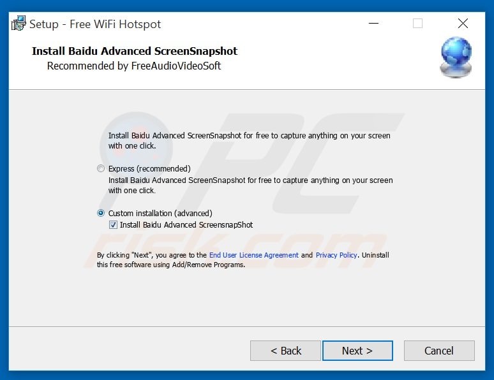Go to previous step with < Back
This screenshot has height=380, width=494.
point(286,351)
